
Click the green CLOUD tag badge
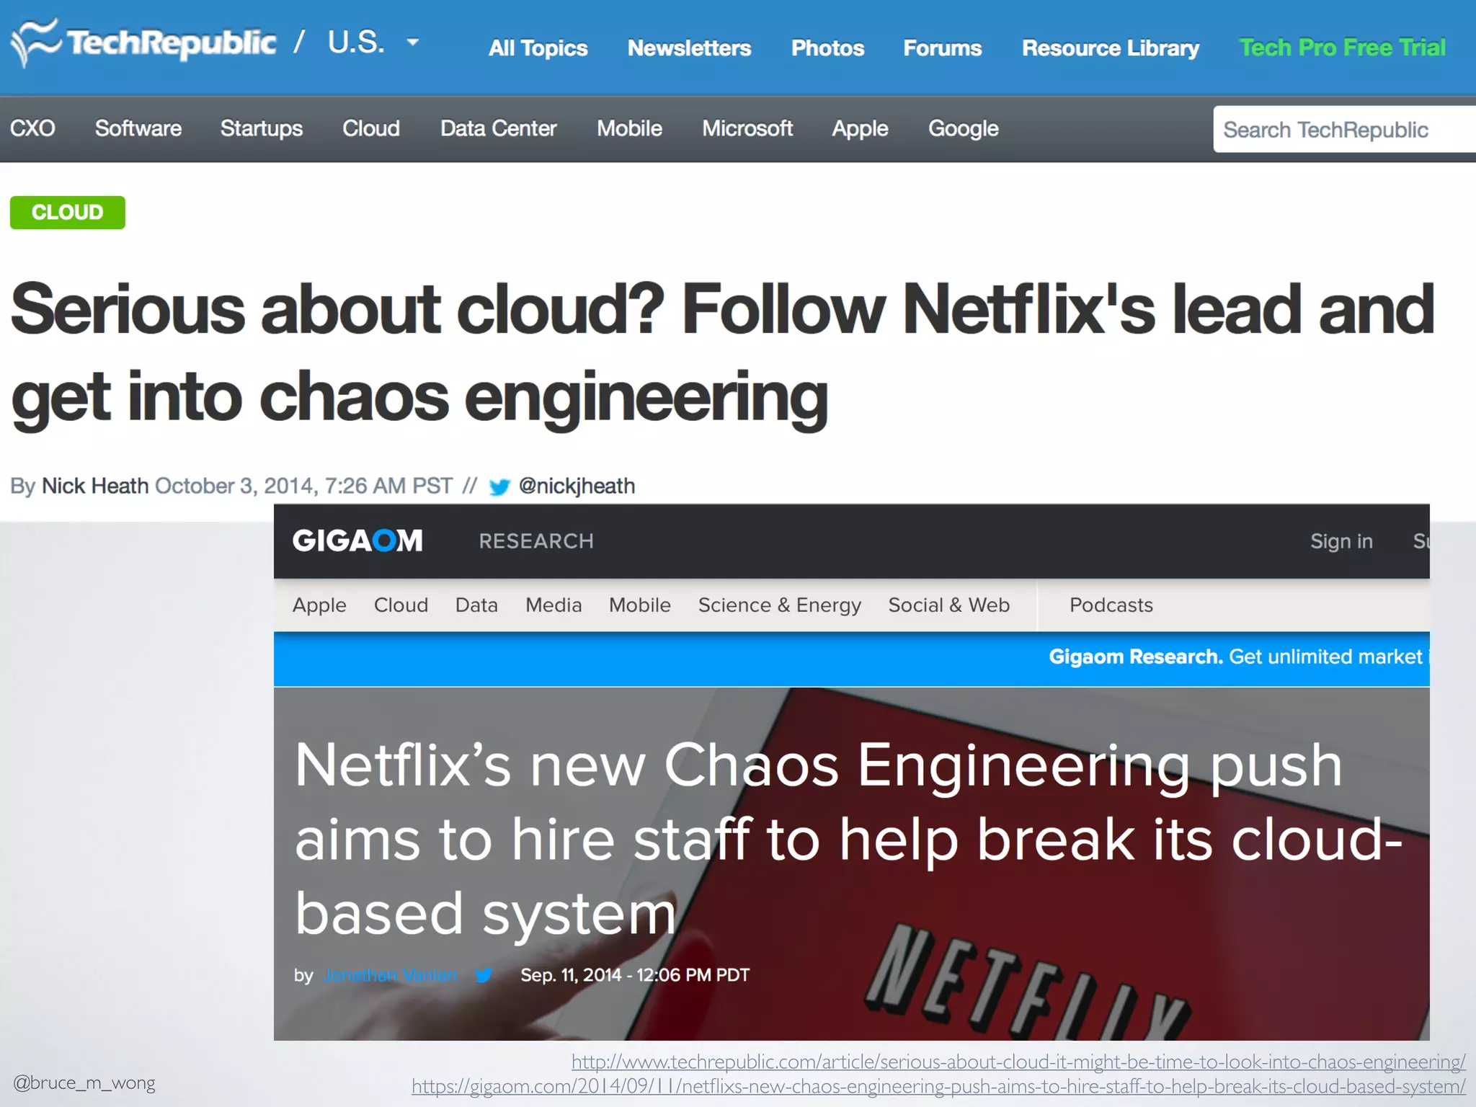tap(68, 213)
